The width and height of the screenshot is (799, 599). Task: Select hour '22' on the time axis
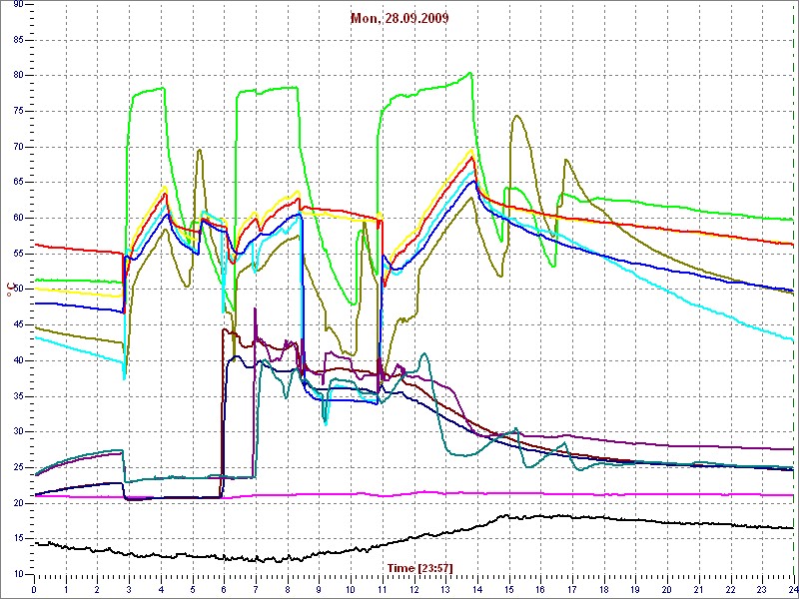pyautogui.click(x=730, y=589)
